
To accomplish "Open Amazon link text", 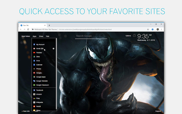I will coord(39,94).
